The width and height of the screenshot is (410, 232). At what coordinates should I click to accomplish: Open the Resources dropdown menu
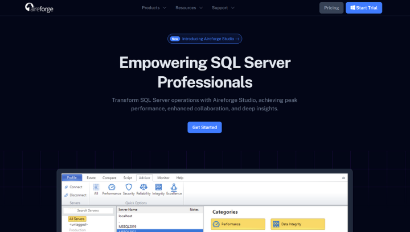point(188,7)
